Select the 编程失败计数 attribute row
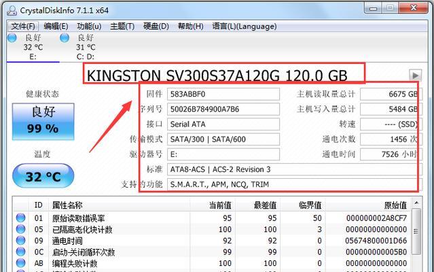This screenshot has height=272, width=434. point(212,263)
